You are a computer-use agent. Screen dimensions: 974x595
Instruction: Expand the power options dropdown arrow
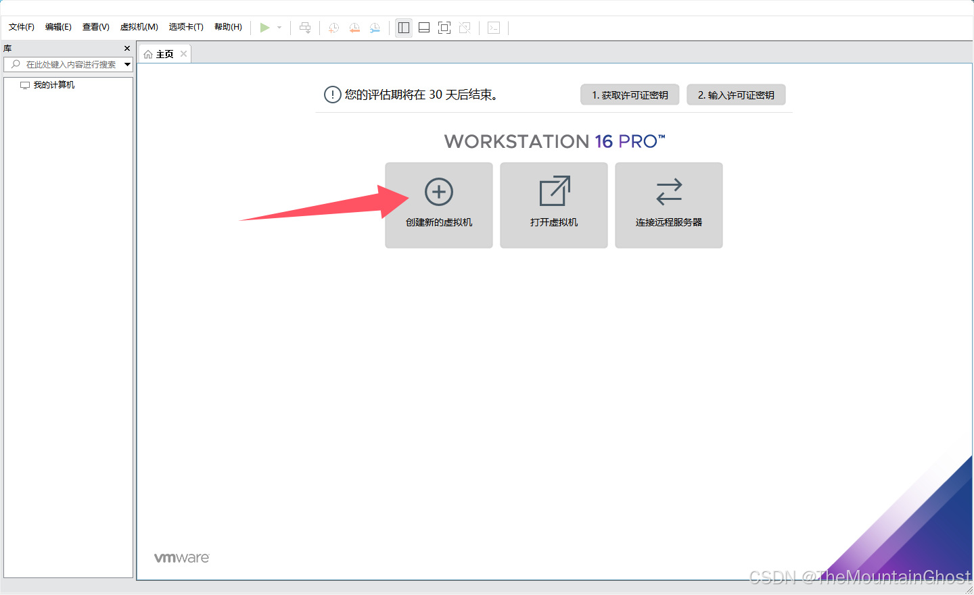pos(279,28)
